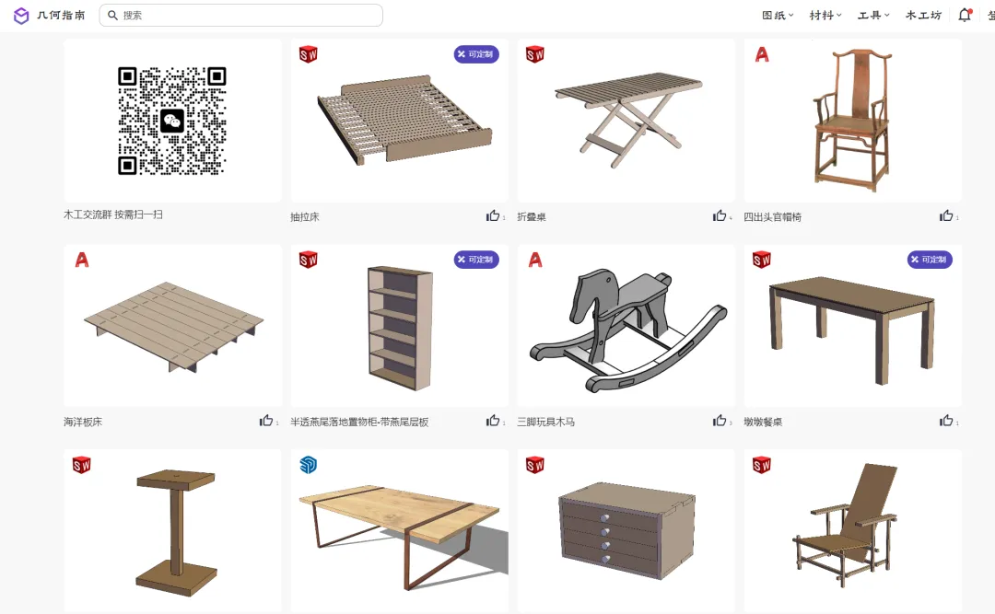The image size is (995, 614).
Task: Click the SketchUp icon on coffee table card
Action: point(309,465)
